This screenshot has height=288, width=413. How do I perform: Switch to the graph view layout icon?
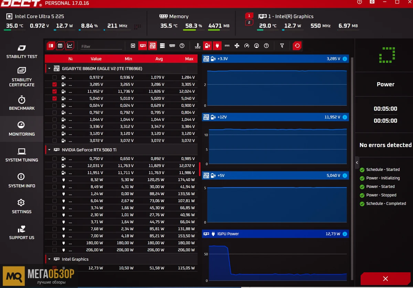point(70,46)
